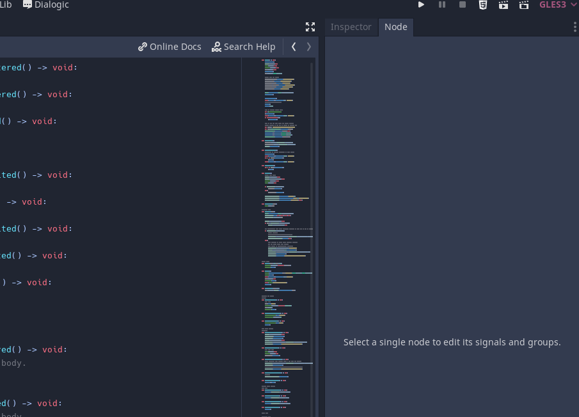
Task: Switch to the Node tab
Action: 395,27
